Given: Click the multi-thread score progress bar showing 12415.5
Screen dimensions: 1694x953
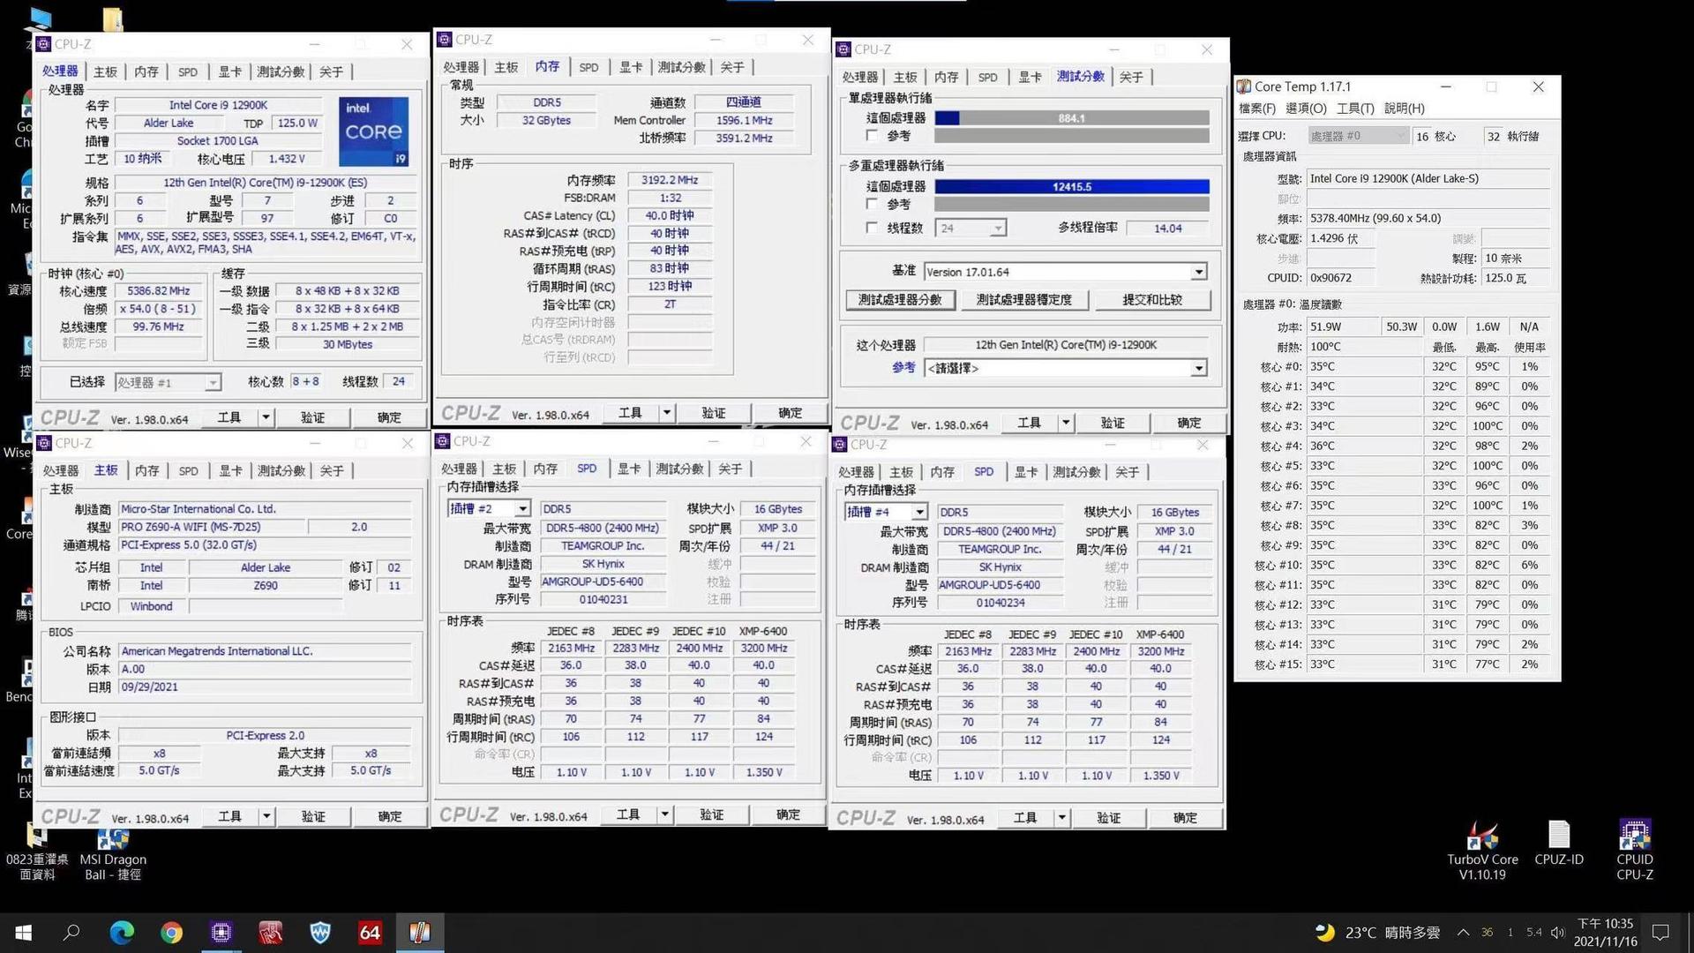Looking at the screenshot, I should click(x=1070, y=186).
